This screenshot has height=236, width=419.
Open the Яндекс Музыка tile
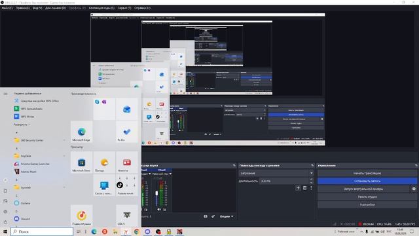(81, 216)
